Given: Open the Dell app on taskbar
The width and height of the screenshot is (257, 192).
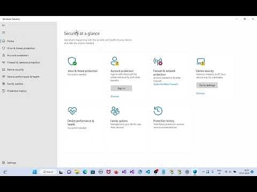Looking at the screenshot, I should tap(101, 172).
